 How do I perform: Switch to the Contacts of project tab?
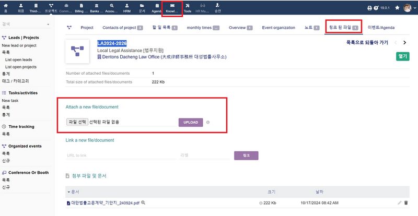click(x=123, y=27)
